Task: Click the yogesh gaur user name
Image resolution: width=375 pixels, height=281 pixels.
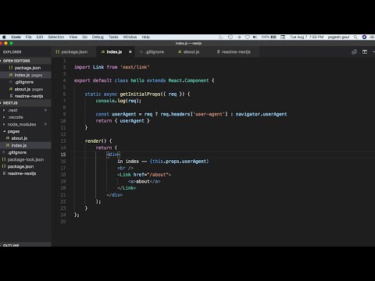Action: pyautogui.click(x=338, y=37)
